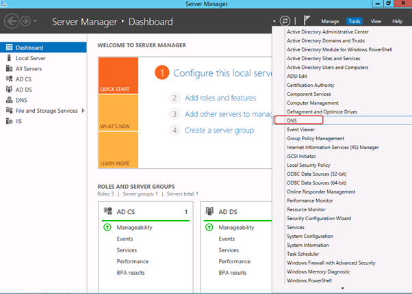Open ODBC Data Sources (64-bit)
The height and width of the screenshot is (294, 412).
point(317,183)
